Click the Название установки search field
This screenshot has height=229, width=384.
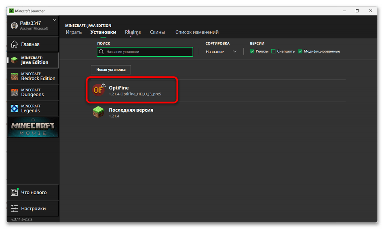145,52
